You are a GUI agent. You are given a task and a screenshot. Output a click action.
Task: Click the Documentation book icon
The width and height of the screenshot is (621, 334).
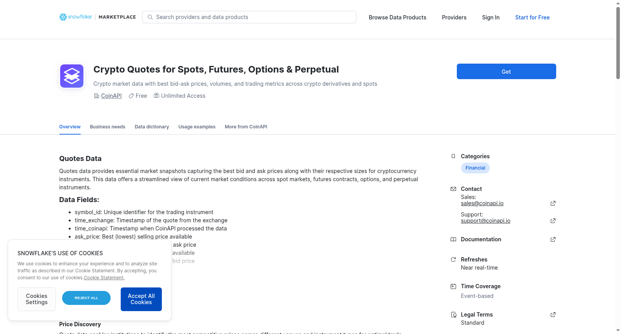pos(453,239)
